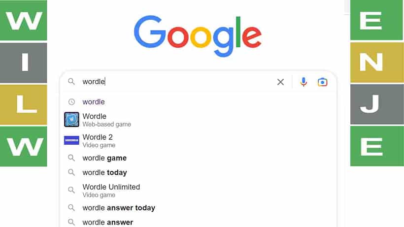Image resolution: width=404 pixels, height=227 pixels.
Task: Click the recent 'wordle' history suggestion
Action: [x=94, y=102]
